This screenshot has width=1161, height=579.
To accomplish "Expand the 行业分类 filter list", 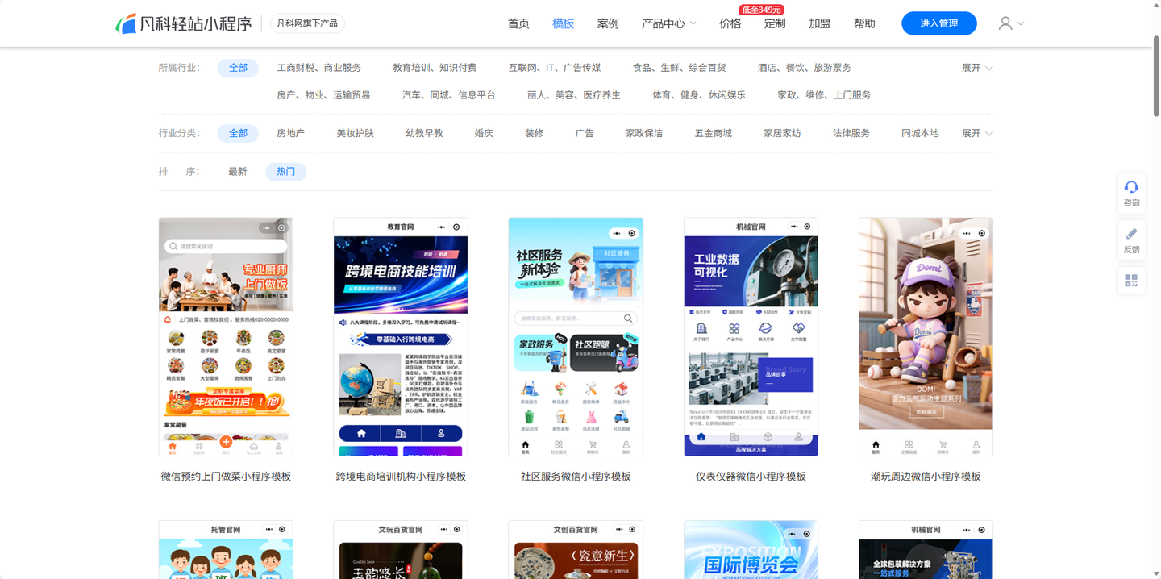I will pos(977,133).
